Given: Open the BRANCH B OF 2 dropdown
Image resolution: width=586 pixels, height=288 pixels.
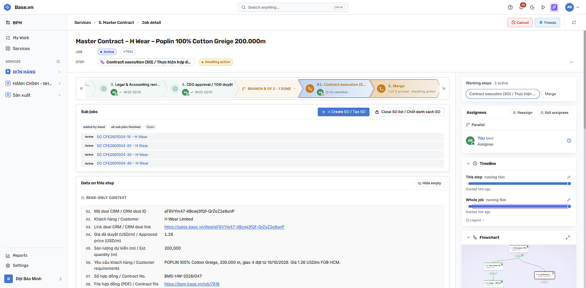Looking at the screenshot, I should (269, 89).
